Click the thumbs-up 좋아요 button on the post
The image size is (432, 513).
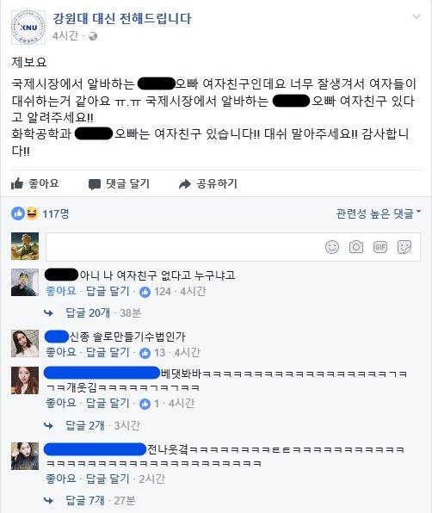point(35,183)
